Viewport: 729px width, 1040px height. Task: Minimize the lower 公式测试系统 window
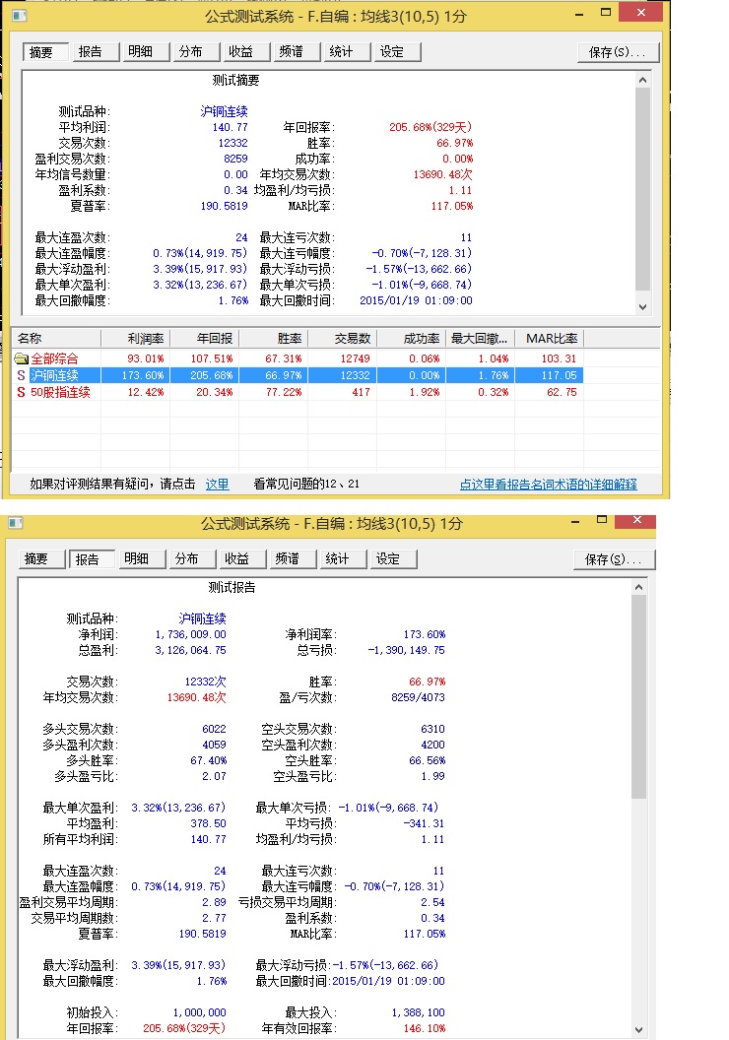coord(575,521)
